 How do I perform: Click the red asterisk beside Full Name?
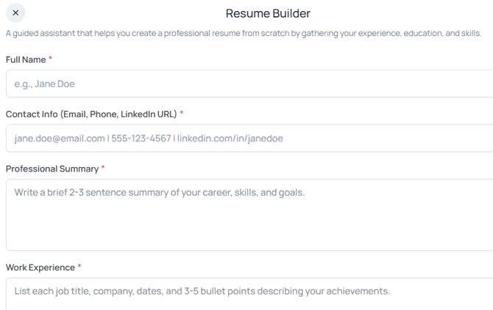tap(51, 59)
